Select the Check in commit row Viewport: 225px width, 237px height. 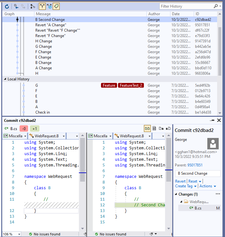click(110, 112)
